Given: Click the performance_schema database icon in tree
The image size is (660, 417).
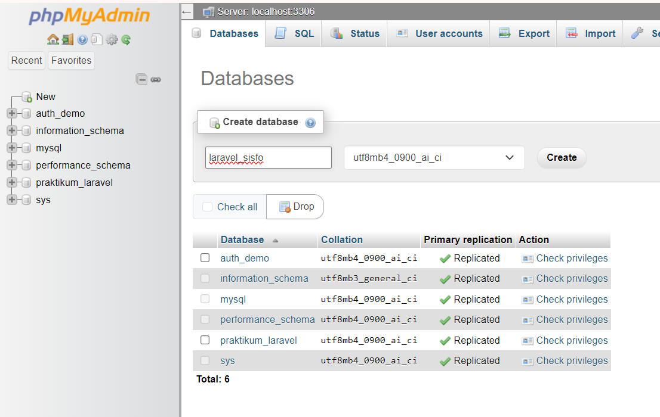Looking at the screenshot, I should click(x=26, y=165).
